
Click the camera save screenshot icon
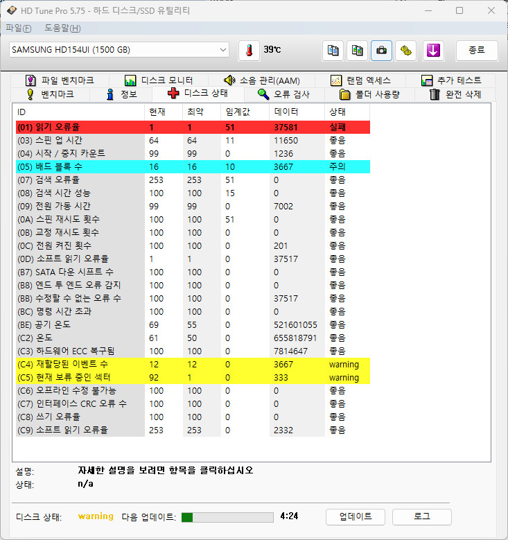tap(381, 51)
